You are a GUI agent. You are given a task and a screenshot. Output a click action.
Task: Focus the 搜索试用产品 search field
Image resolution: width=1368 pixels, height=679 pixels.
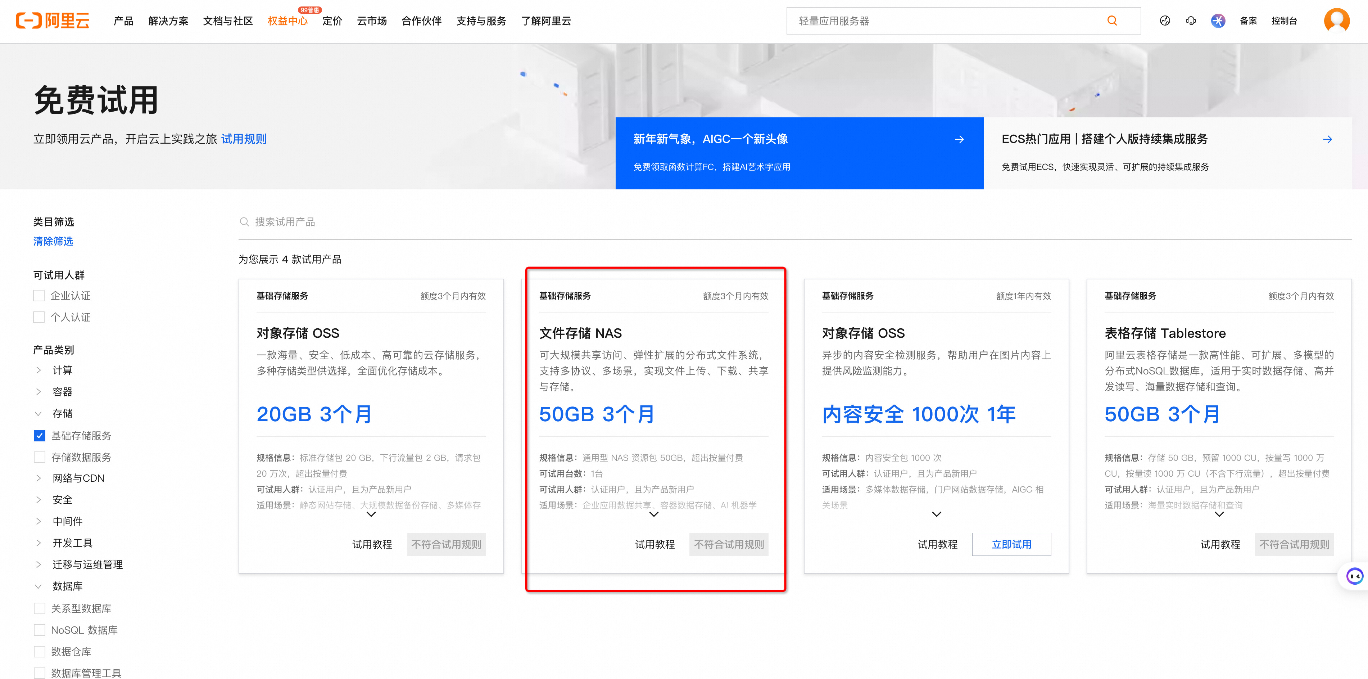coord(795,222)
